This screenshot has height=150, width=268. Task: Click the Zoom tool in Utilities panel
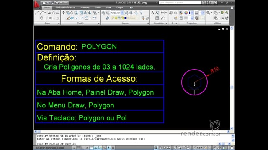(208, 13)
